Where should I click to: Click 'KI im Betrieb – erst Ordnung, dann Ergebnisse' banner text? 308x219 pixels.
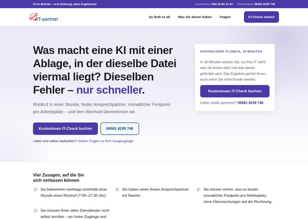[65, 4]
